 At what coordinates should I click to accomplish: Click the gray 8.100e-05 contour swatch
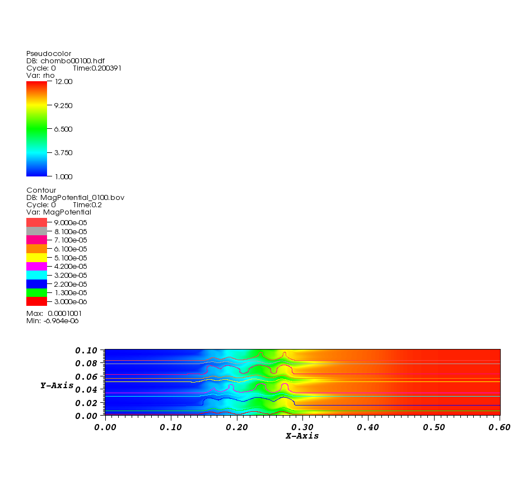coord(36,231)
